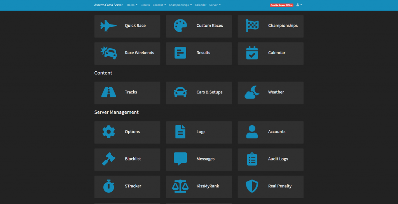Open the Races dropdown in navbar
Screen dimensions: 398x204
(x=132, y=5)
